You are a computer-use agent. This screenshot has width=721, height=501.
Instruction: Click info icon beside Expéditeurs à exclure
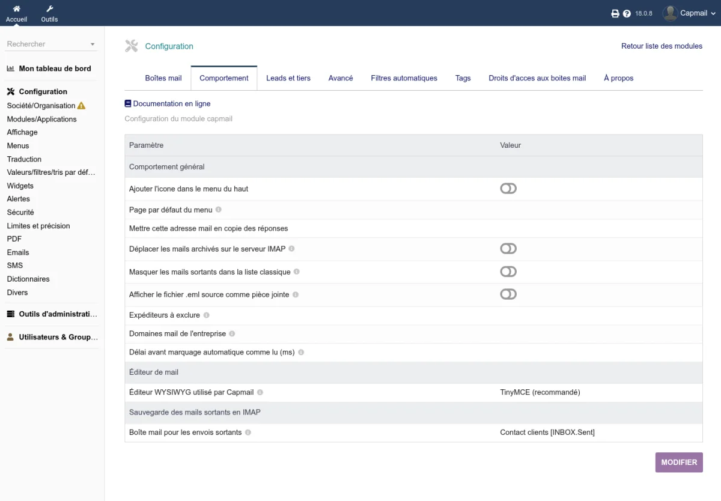[207, 315]
